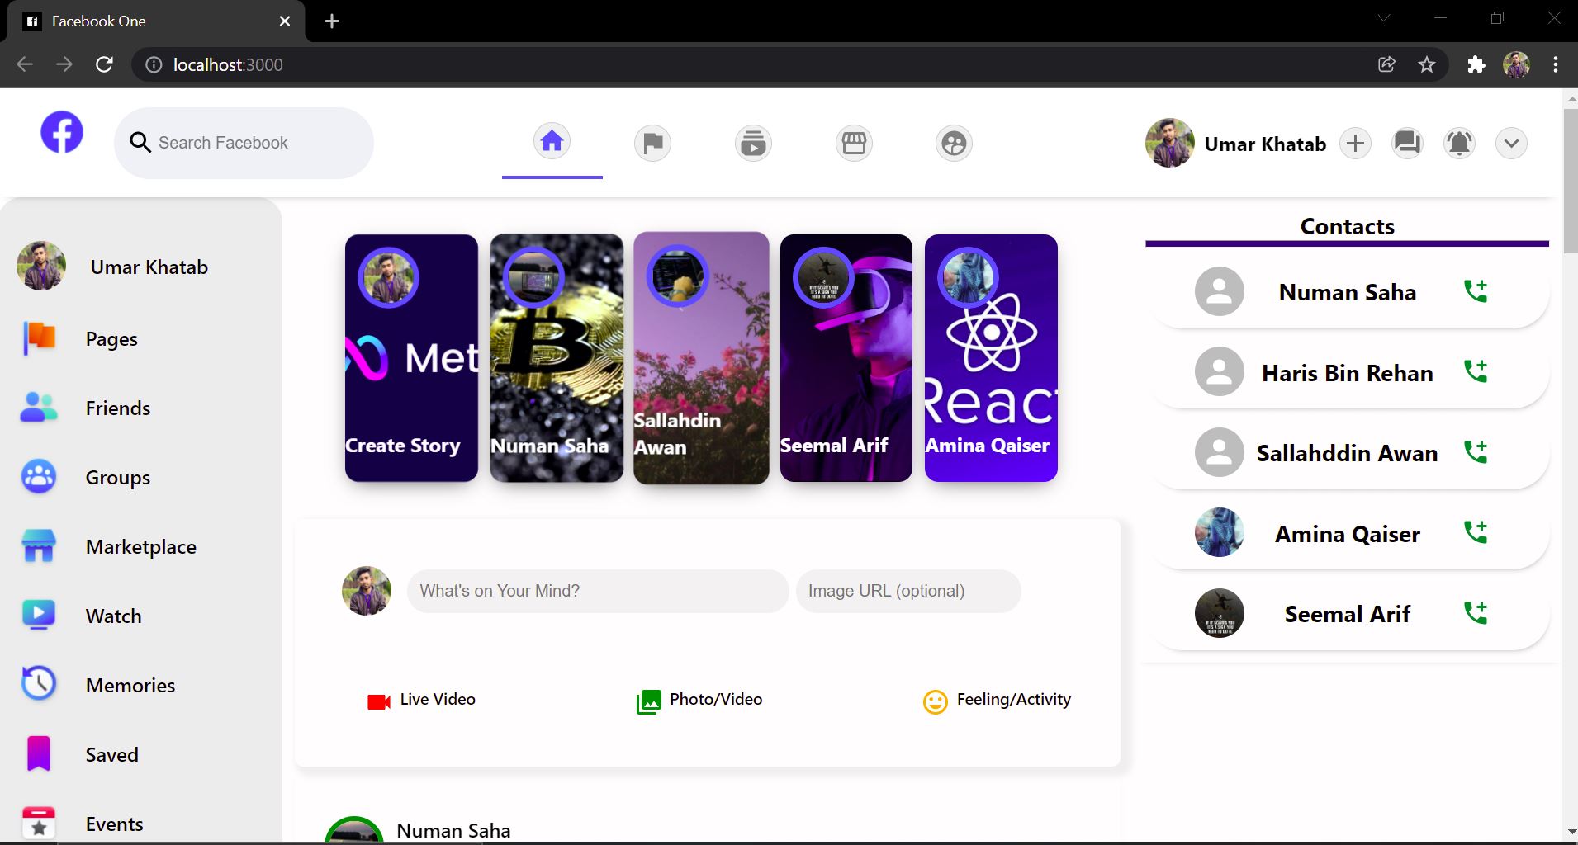Select the Pages flag icon in top navigation

tap(652, 142)
